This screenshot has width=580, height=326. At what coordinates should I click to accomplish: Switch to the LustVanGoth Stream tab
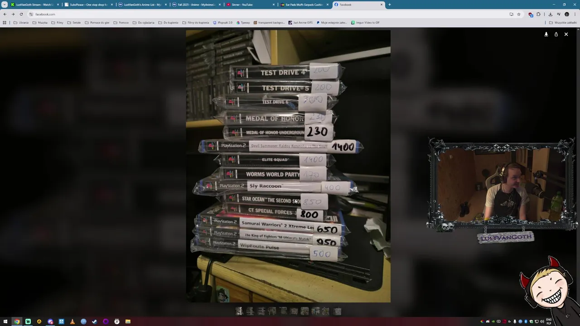pos(35,5)
